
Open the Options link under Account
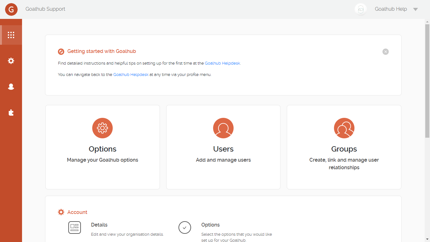tap(211, 225)
